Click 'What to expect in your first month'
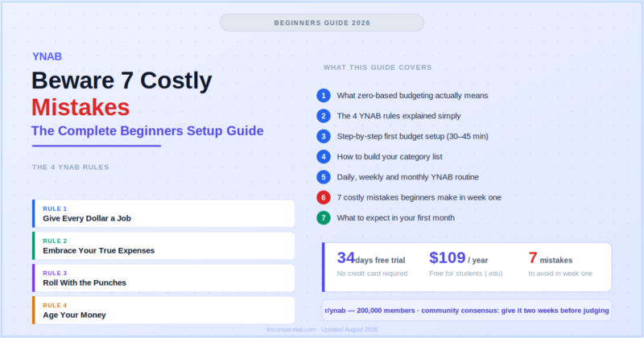This screenshot has width=644, height=338. pos(395,217)
